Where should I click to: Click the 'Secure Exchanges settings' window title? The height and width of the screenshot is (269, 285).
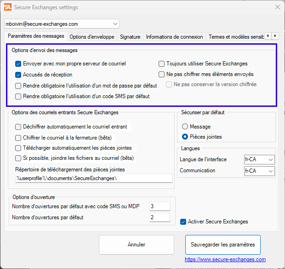(46, 7)
